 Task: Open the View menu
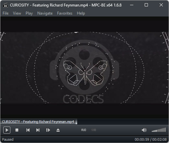click(17, 13)
